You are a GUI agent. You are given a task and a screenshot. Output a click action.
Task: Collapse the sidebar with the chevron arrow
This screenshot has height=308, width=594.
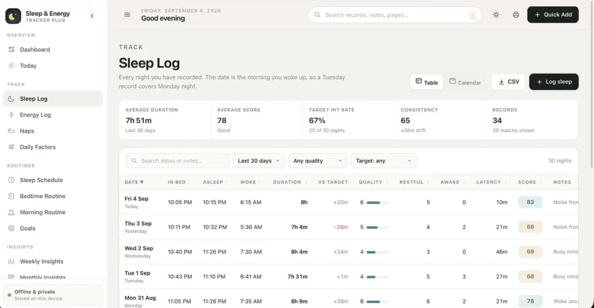pyautogui.click(x=92, y=16)
